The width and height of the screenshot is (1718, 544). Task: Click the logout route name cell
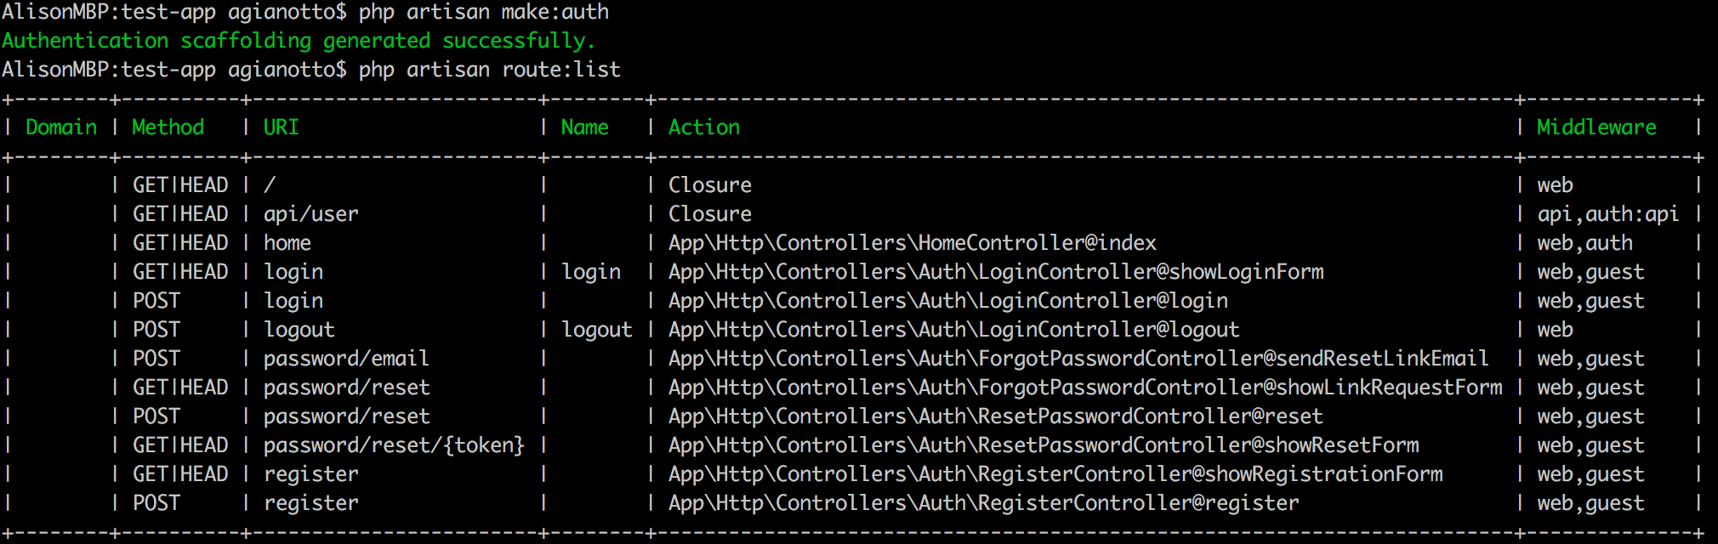[597, 330]
